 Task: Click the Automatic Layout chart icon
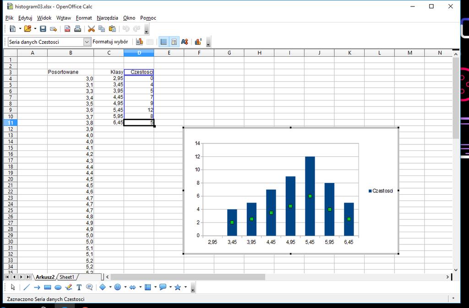point(198,42)
